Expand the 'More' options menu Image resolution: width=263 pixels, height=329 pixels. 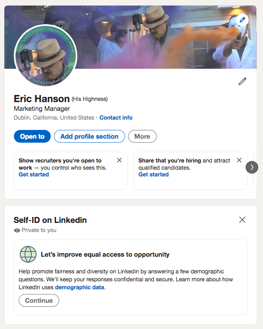tap(142, 136)
